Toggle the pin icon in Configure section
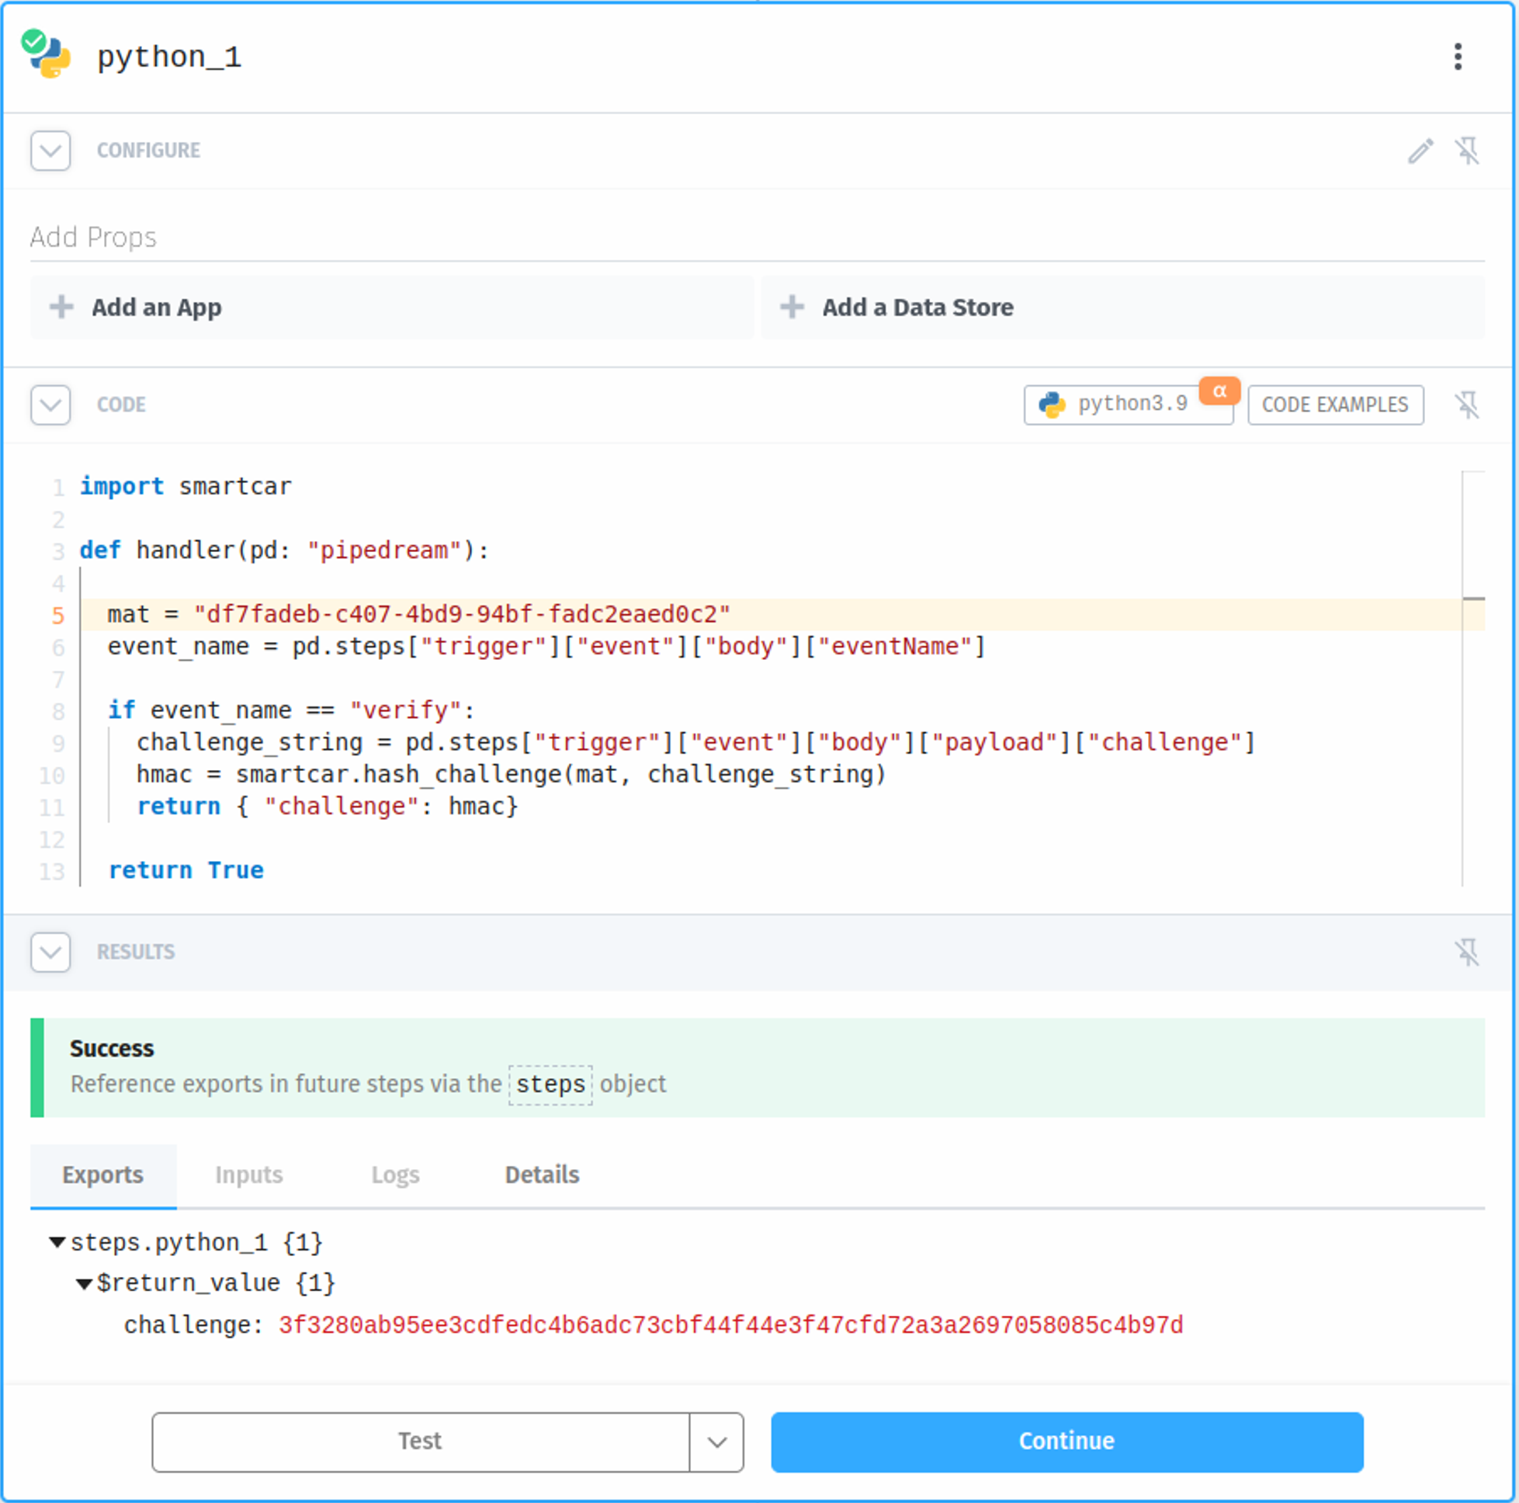 1467,150
